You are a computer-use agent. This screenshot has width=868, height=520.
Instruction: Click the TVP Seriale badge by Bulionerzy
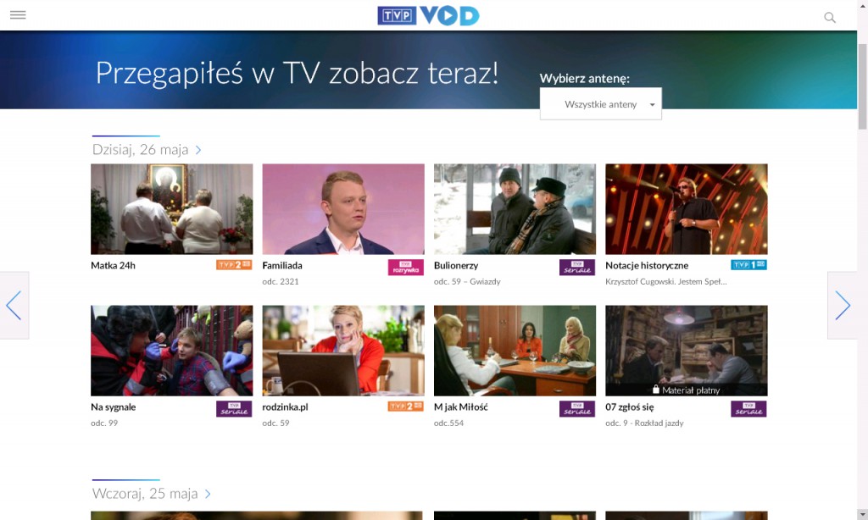point(577,267)
